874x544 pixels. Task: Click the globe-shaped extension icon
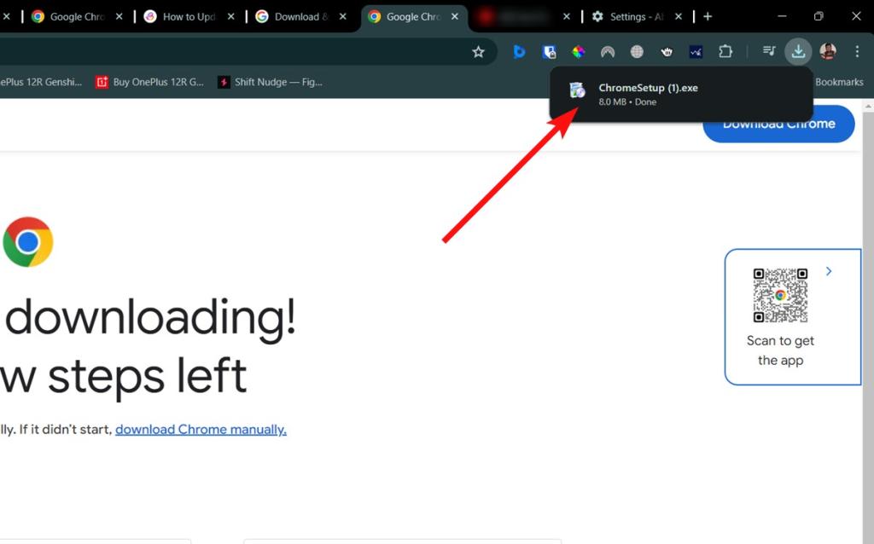coord(637,51)
